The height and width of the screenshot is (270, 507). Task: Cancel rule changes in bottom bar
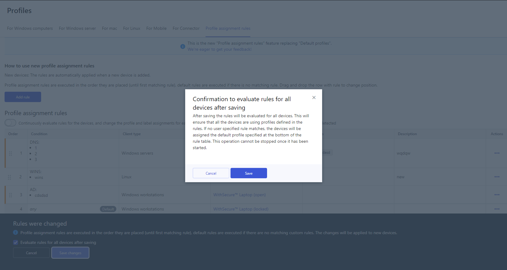[31, 253]
